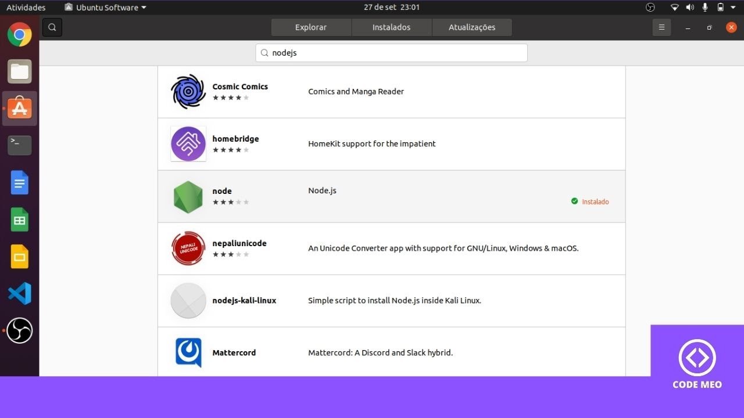
Task: Open Visual Studio Code from dock
Action: 20,294
